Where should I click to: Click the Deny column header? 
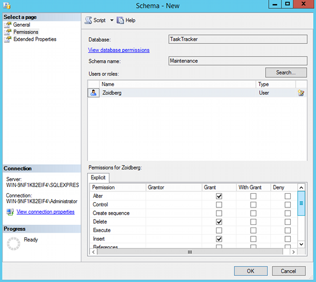click(284, 187)
